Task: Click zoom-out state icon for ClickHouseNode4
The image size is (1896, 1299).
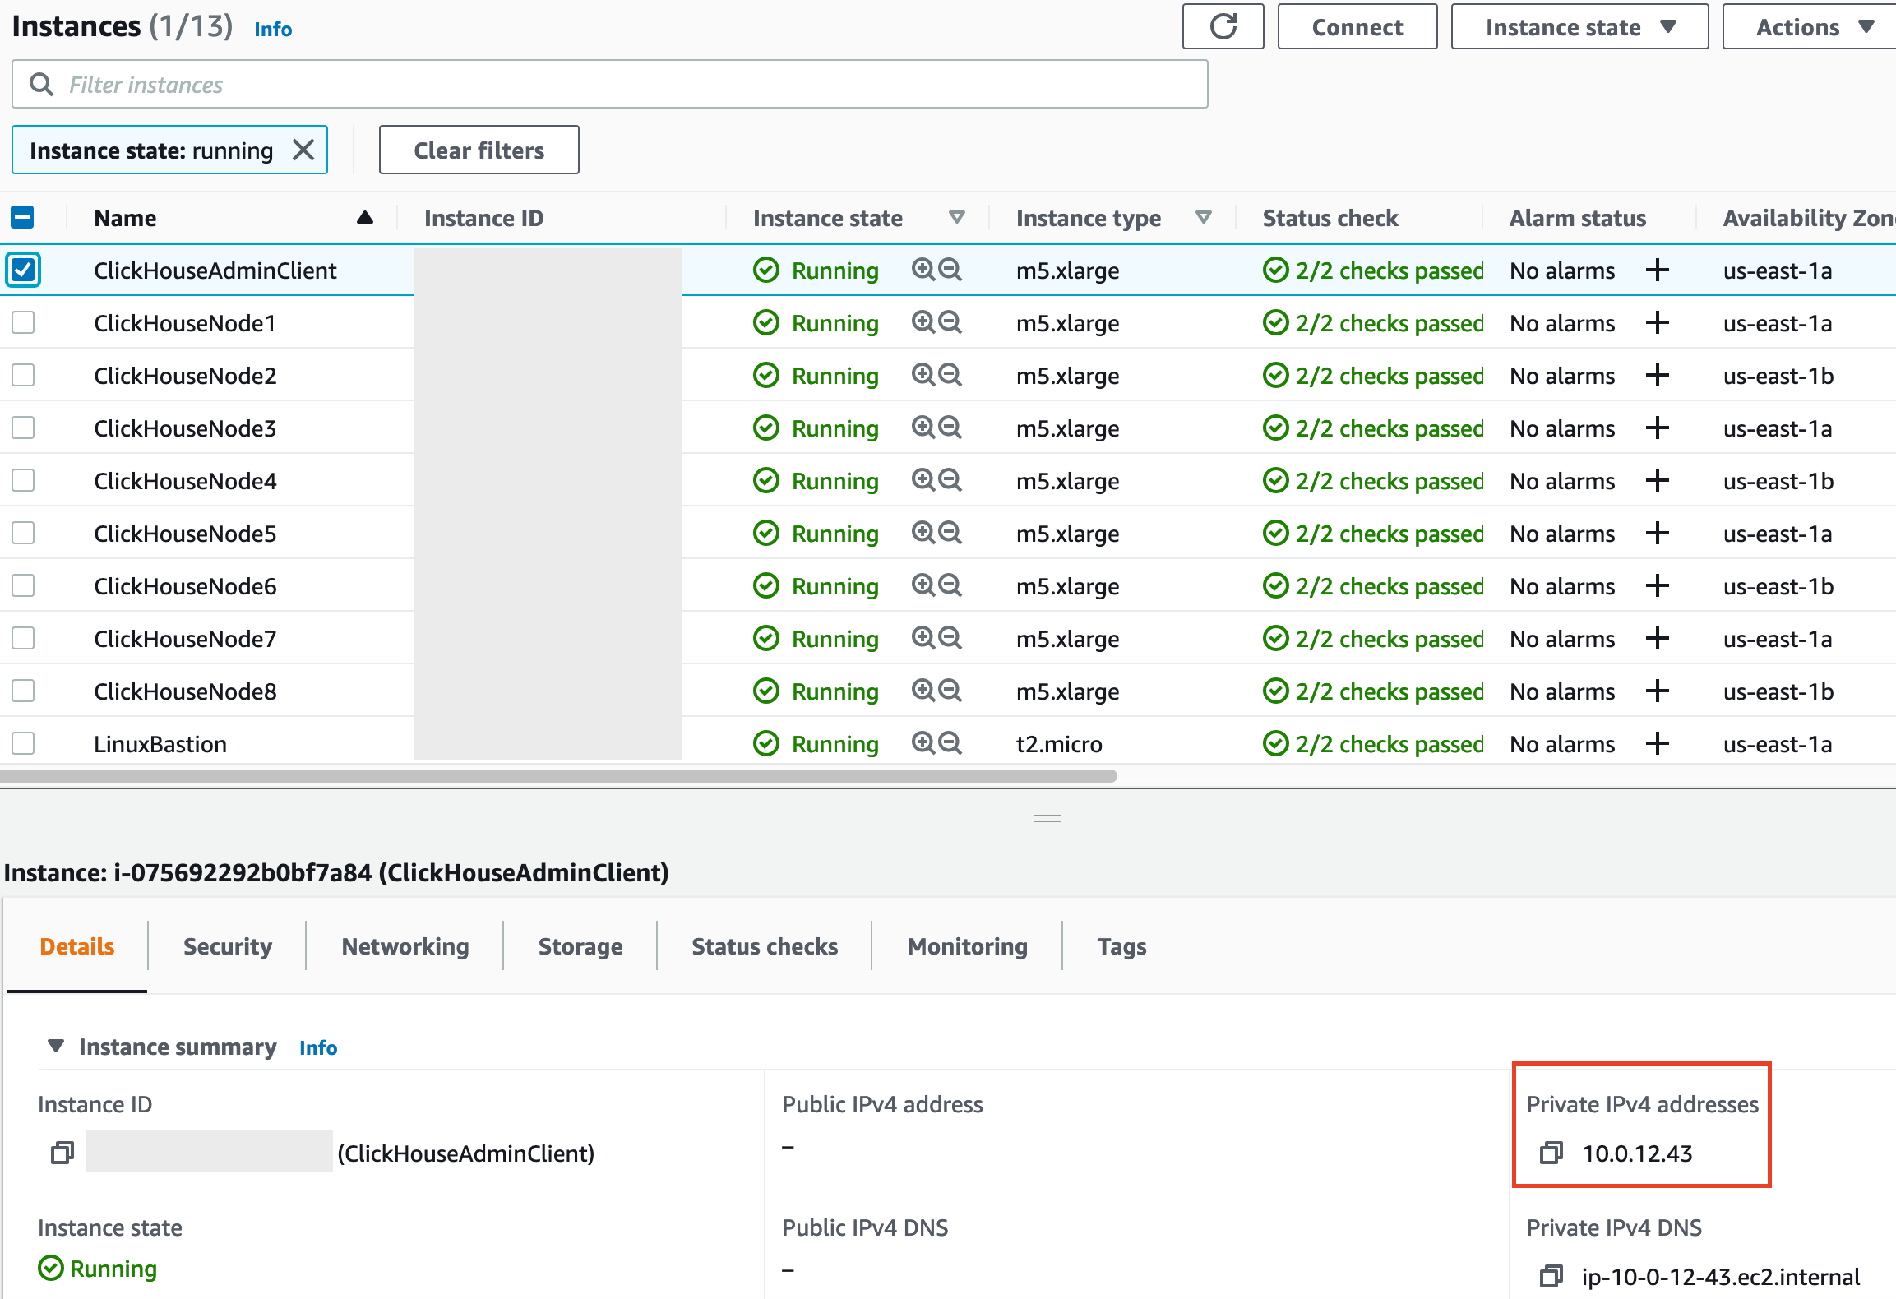Action: coord(950,480)
